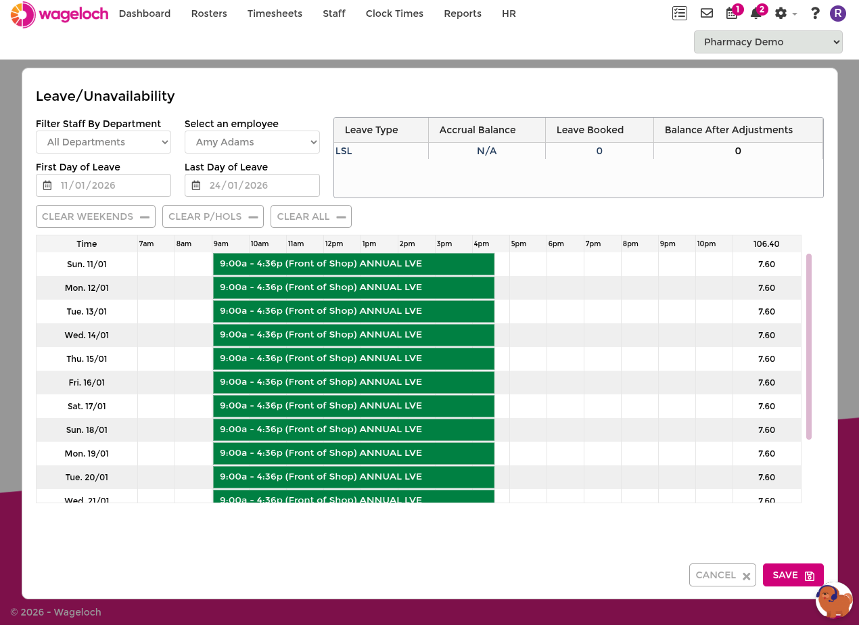Open the HR menu
The height and width of the screenshot is (625, 859).
(509, 14)
